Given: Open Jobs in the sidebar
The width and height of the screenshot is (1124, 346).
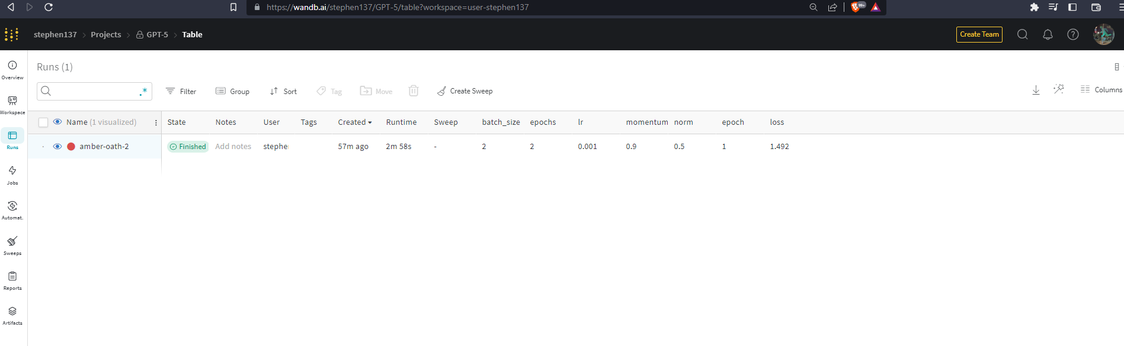Looking at the screenshot, I should click(x=12, y=174).
